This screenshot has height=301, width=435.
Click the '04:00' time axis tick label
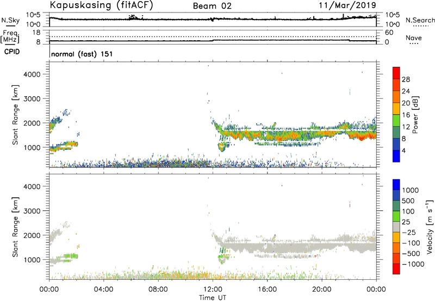(x=103, y=290)
